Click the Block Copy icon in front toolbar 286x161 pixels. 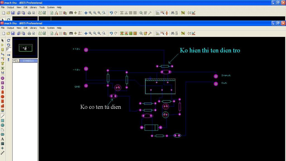[122, 33]
